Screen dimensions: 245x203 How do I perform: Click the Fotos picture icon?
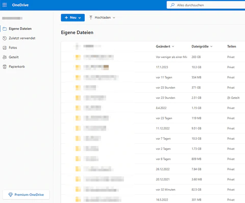click(x=5, y=48)
